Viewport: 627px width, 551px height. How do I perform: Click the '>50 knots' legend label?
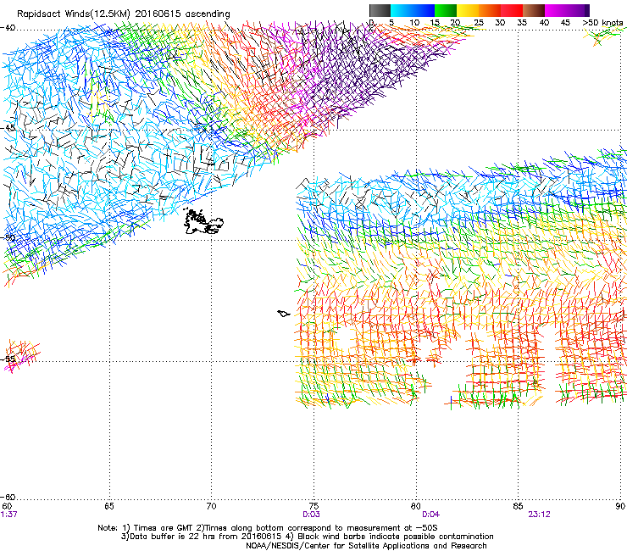click(x=602, y=23)
